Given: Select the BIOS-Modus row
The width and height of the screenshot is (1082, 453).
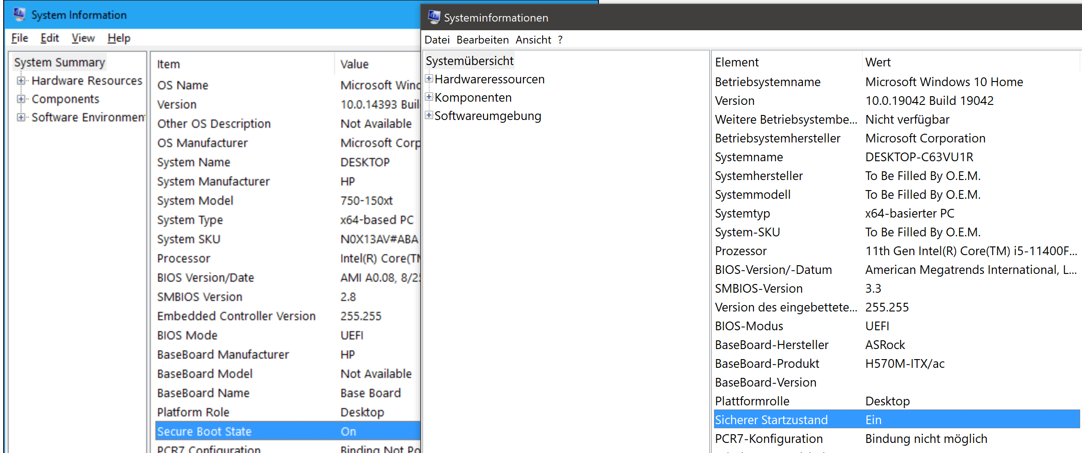Looking at the screenshot, I should (x=897, y=326).
